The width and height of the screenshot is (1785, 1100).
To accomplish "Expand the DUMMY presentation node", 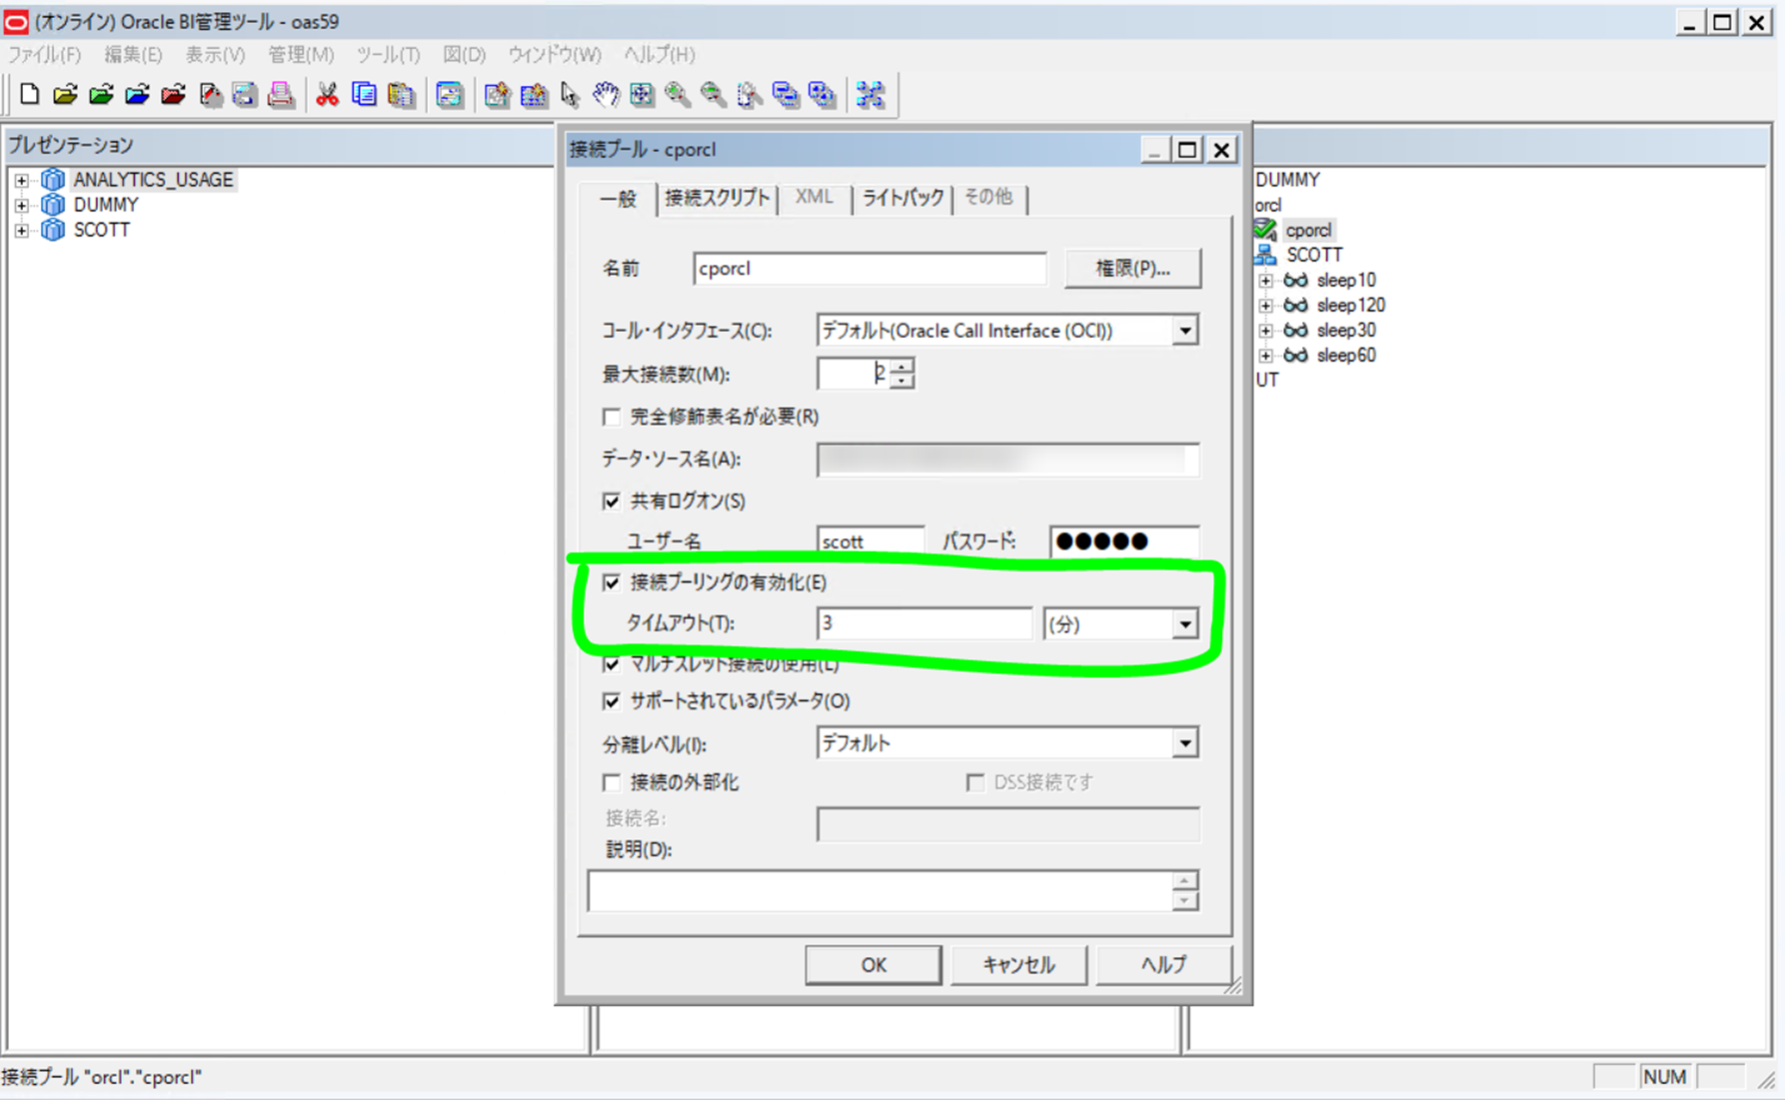I will 21,205.
